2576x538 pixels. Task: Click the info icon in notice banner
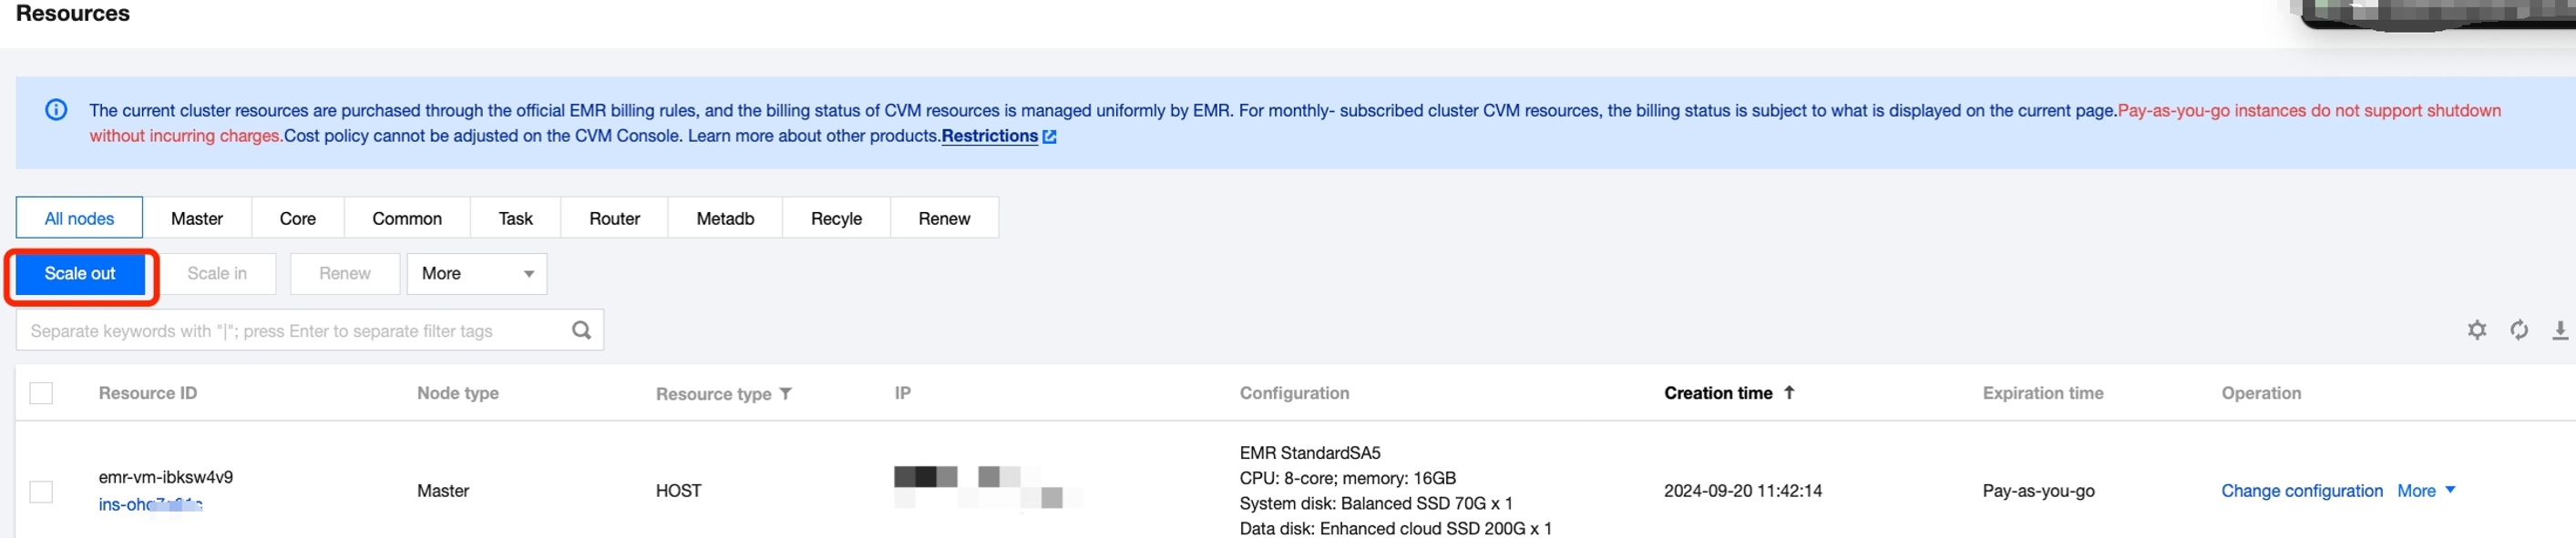pos(56,110)
